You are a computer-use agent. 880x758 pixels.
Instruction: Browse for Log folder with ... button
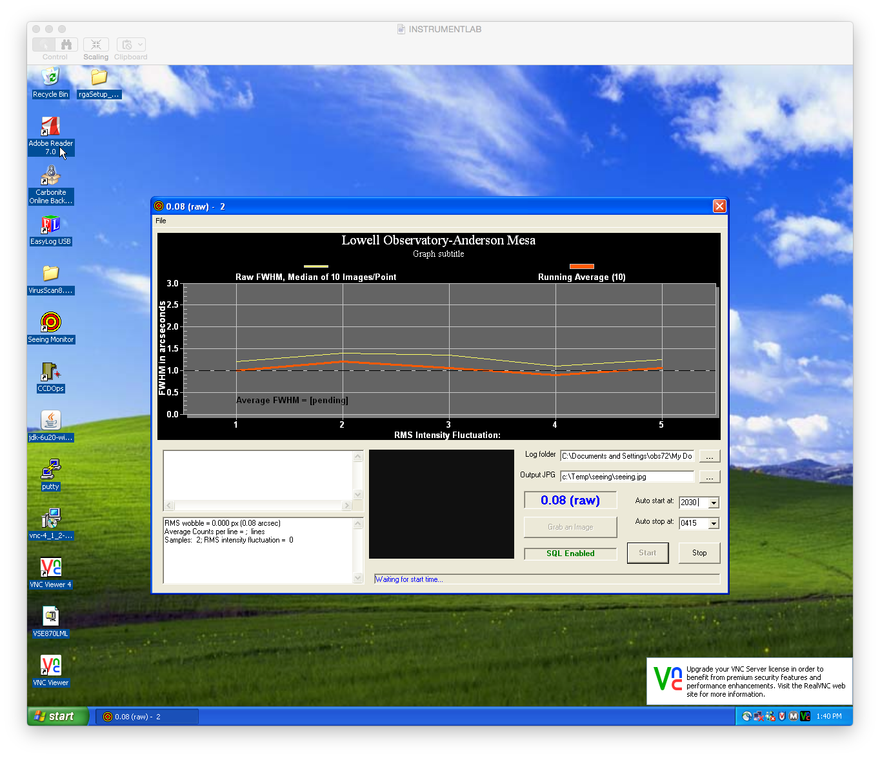point(710,456)
